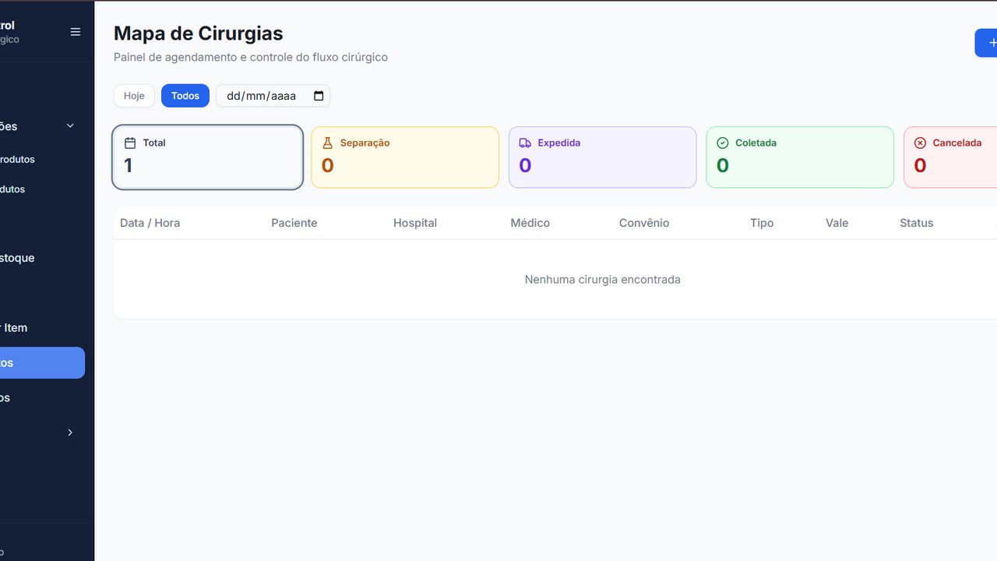Click the Status column header
The height and width of the screenshot is (561, 997).
916,223
